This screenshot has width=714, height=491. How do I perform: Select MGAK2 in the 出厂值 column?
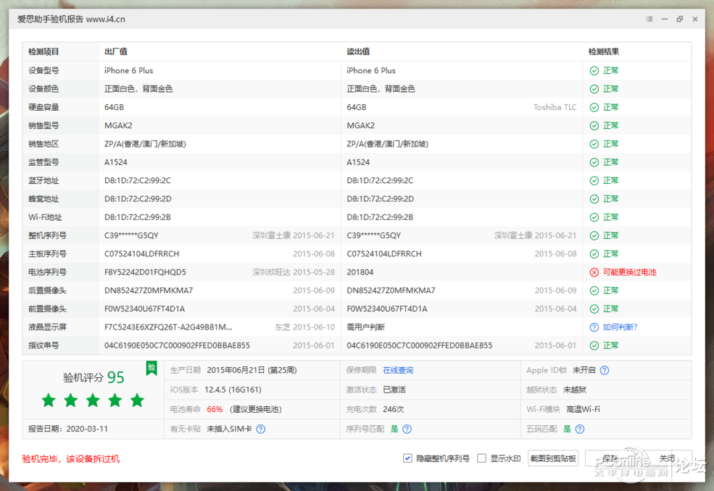coord(118,125)
